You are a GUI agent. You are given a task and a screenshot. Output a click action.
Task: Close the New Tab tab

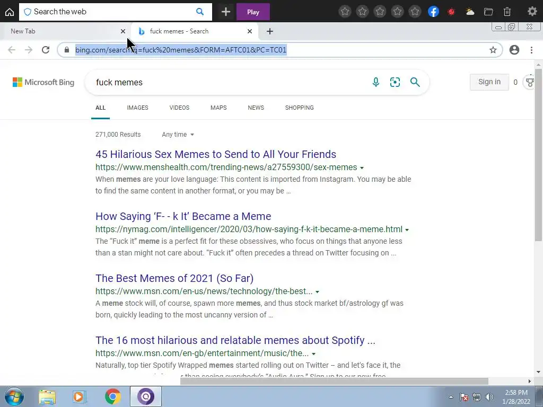(123, 31)
